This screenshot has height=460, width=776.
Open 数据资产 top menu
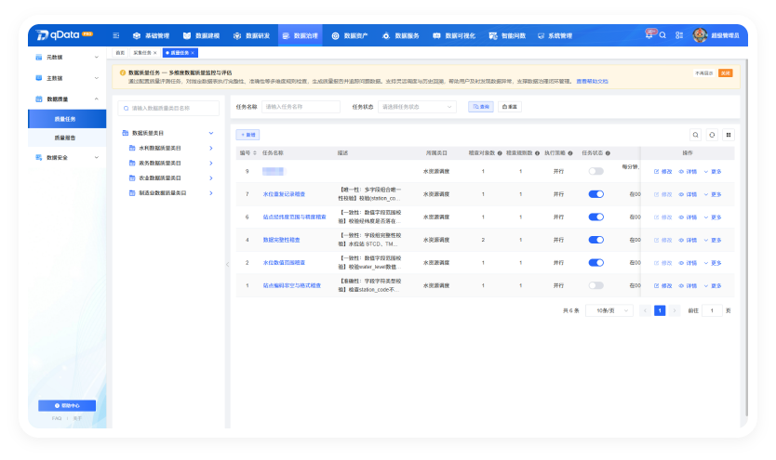(x=350, y=35)
